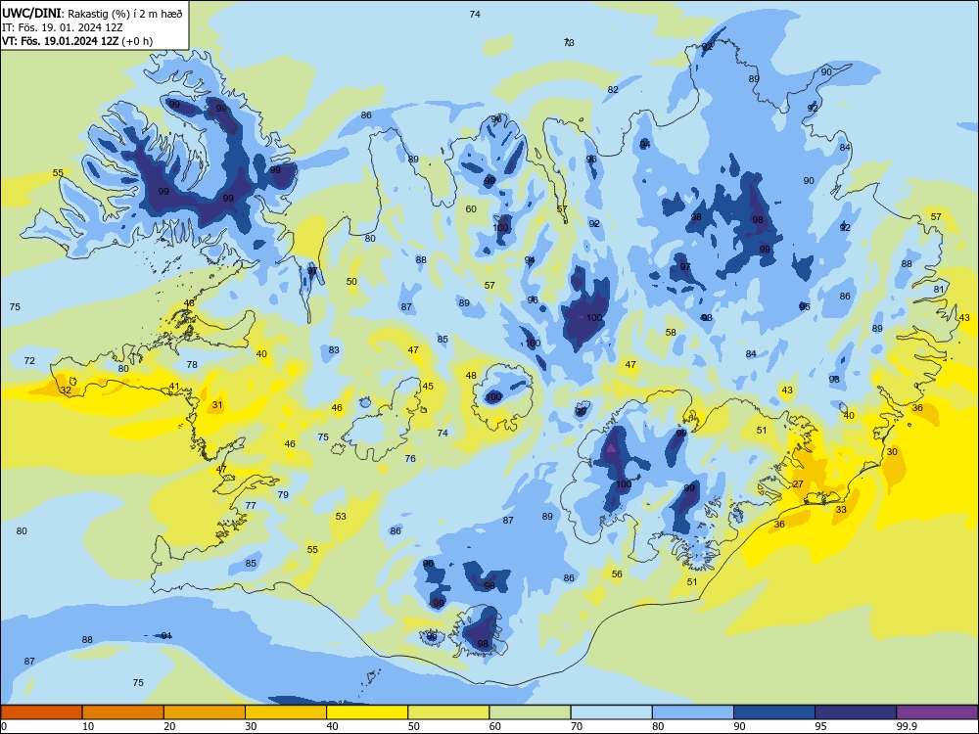979x734 pixels.
Task: Click the humidity value '53' on the map
Action: (341, 516)
